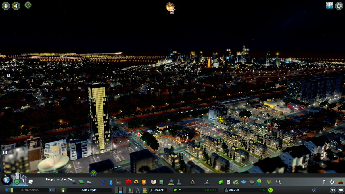345x194 pixels.
Task: Activate the Move It arrows tool
Action: point(332,182)
